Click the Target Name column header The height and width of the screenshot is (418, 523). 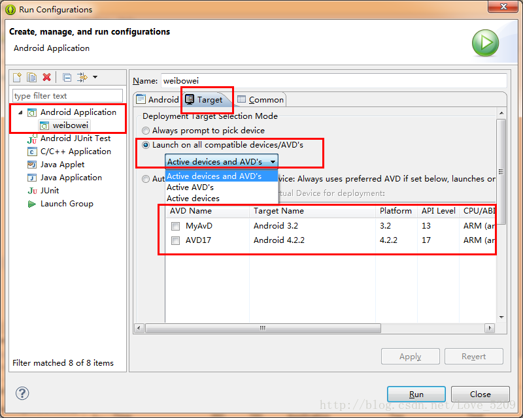(312, 211)
